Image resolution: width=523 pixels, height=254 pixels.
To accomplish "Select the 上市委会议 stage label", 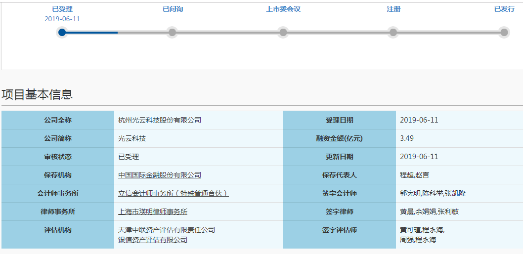I will [x=283, y=9].
